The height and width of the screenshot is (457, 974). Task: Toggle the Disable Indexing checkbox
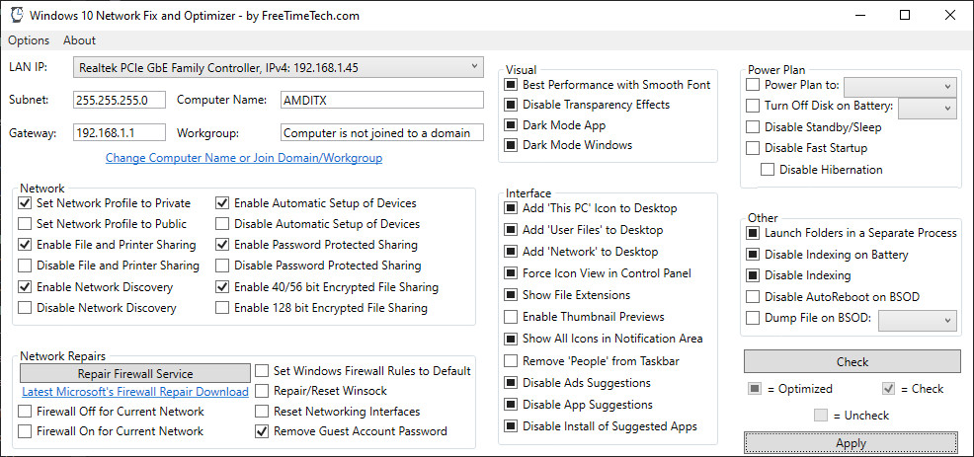click(x=753, y=275)
